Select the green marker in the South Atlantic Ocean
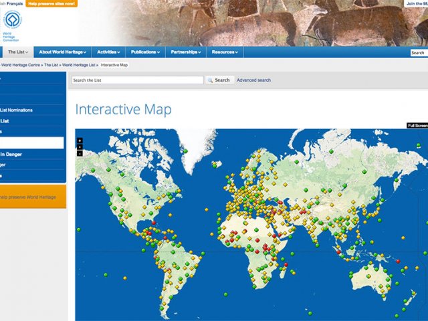 click(226, 294)
